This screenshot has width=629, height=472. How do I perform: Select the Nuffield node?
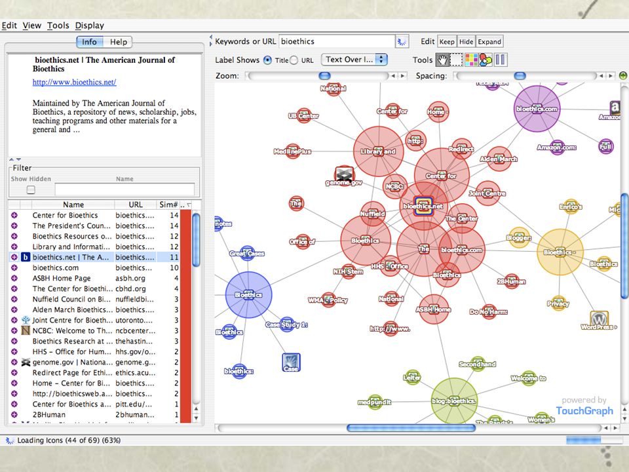(x=373, y=214)
